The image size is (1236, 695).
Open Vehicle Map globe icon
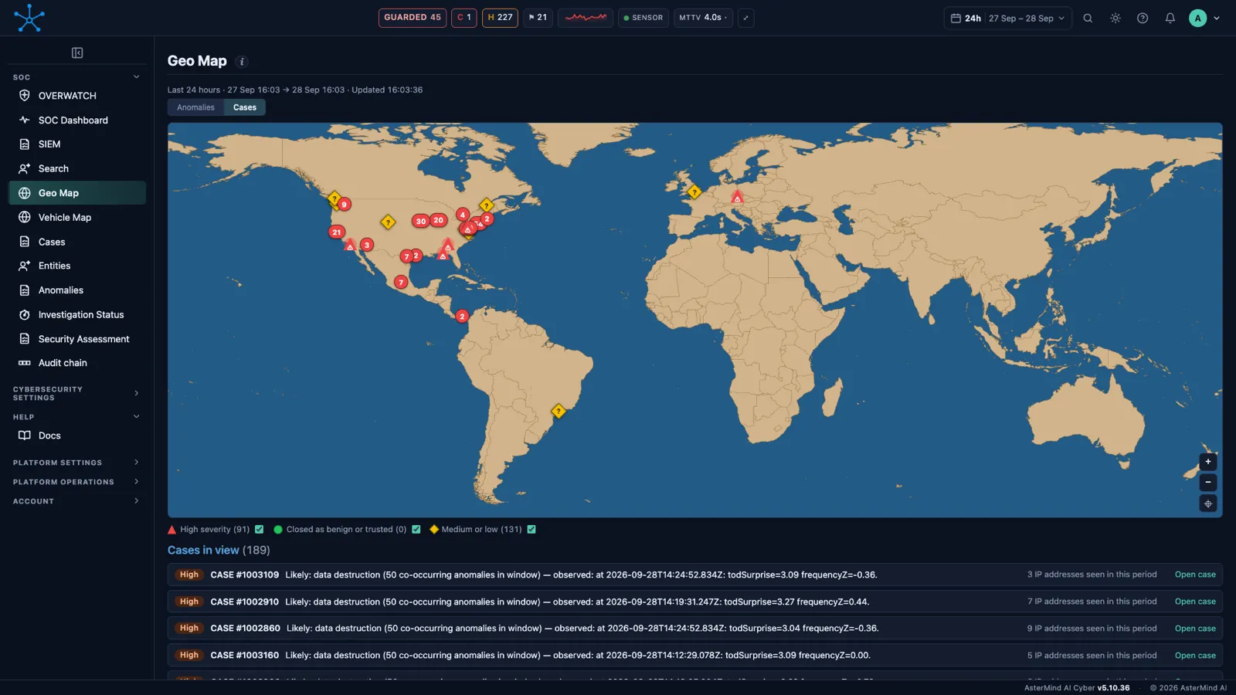coord(25,218)
